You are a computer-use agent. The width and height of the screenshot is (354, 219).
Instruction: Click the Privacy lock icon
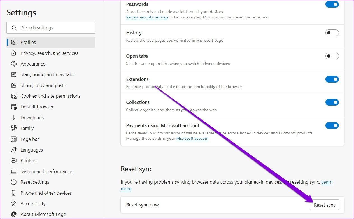[x=14, y=53]
